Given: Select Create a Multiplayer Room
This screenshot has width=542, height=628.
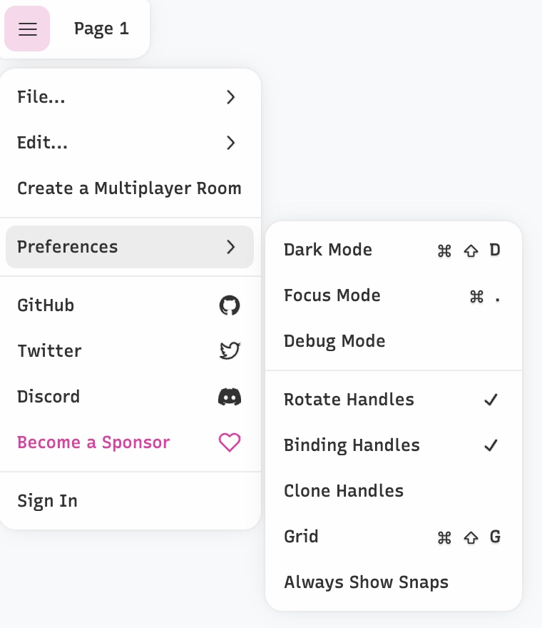Looking at the screenshot, I should 129,188.
